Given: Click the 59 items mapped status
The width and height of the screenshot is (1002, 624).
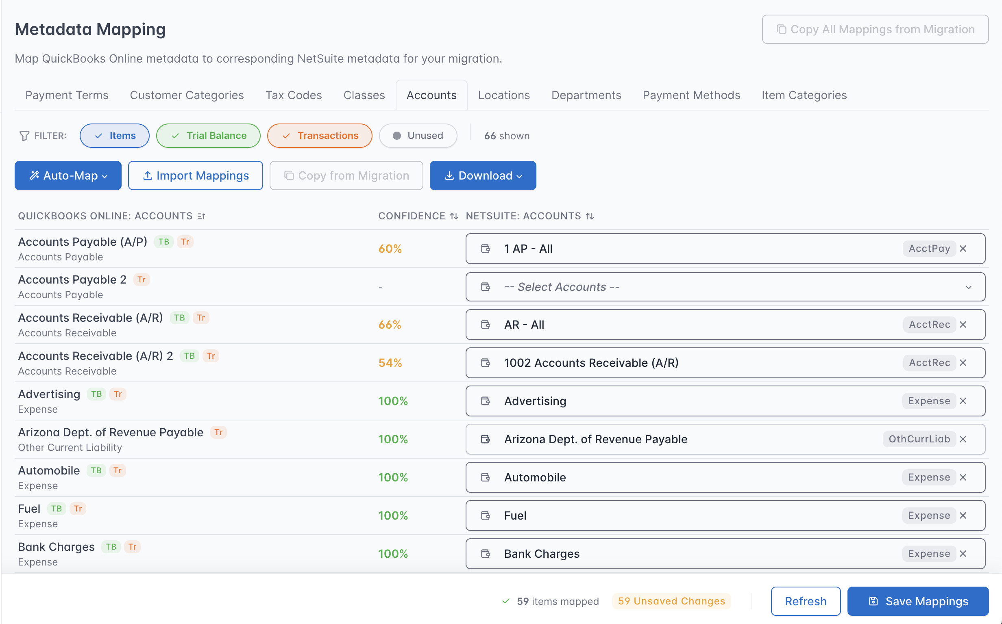Looking at the screenshot, I should coord(550,601).
